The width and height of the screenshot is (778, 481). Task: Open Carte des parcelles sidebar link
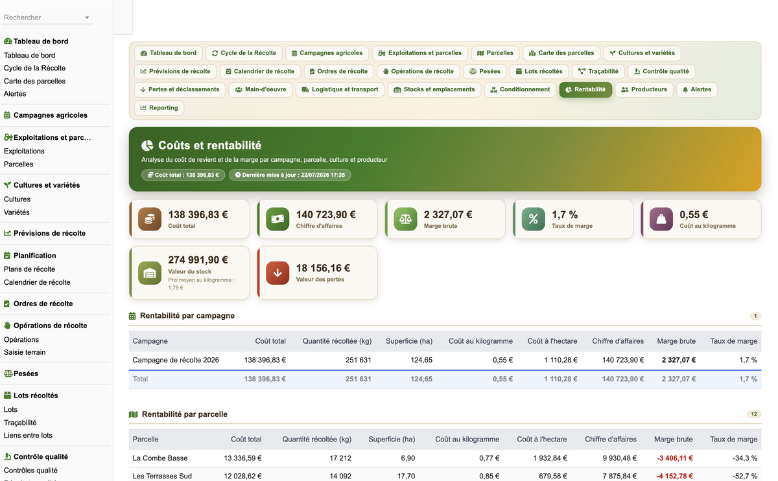34,81
